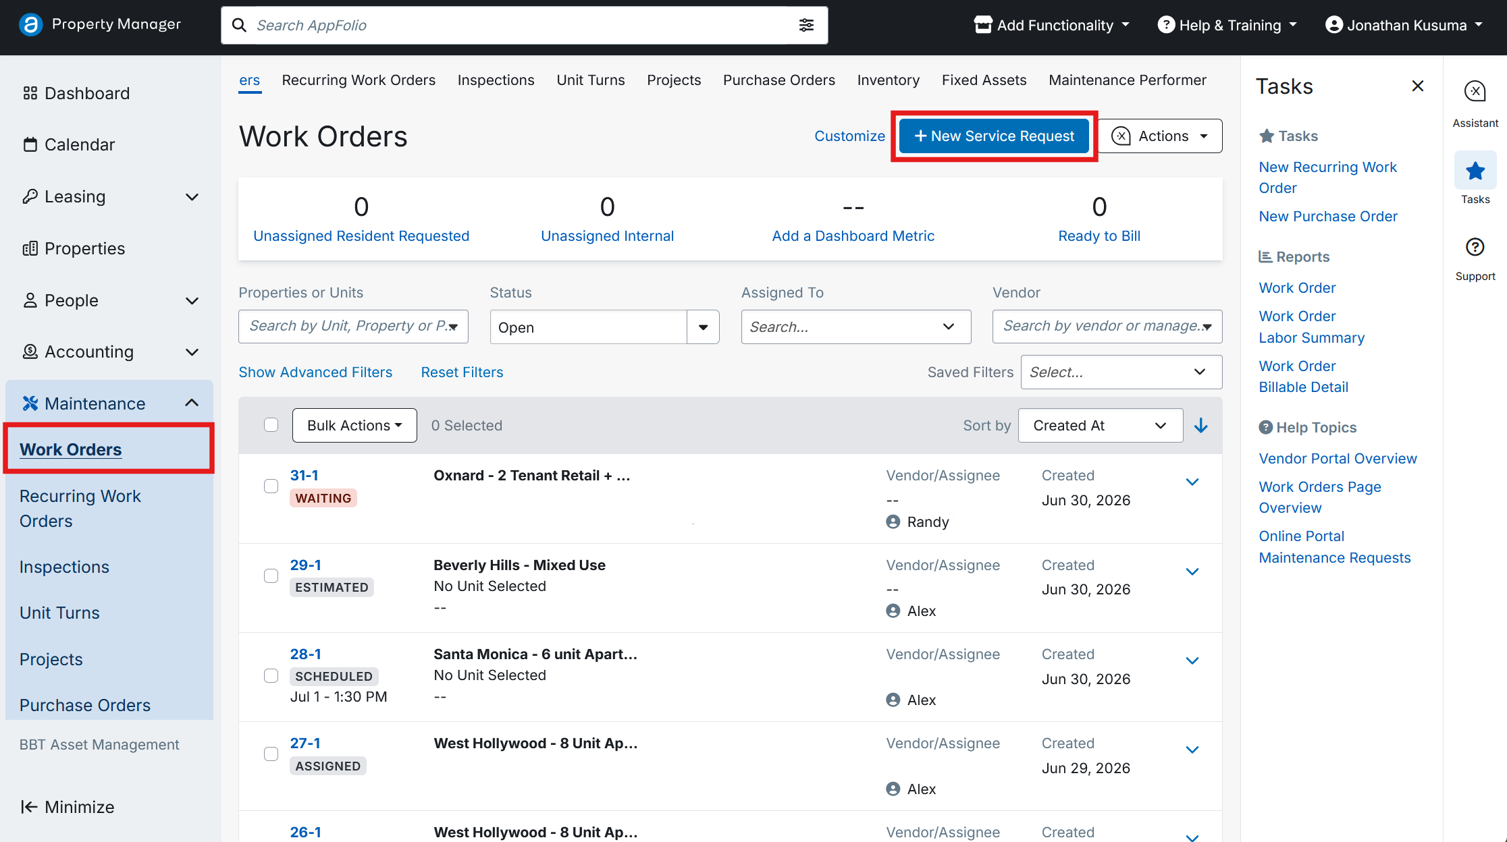The image size is (1507, 842).
Task: Check the box for work order 28-1
Action: point(271,675)
